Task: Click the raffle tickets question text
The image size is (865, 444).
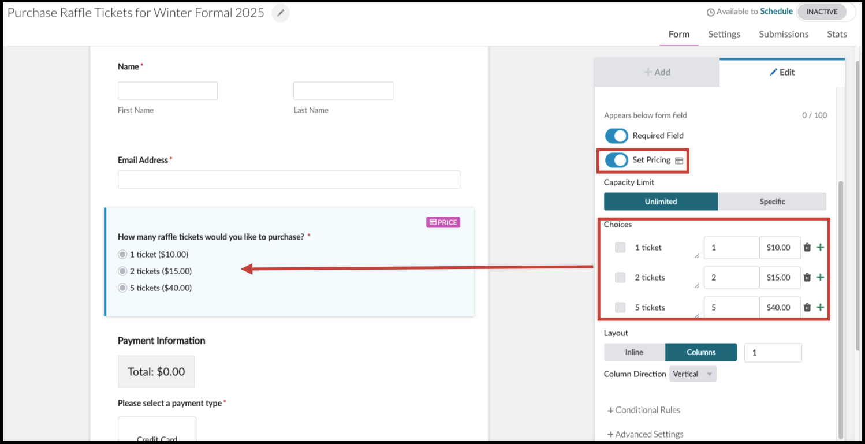Action: [x=211, y=237]
